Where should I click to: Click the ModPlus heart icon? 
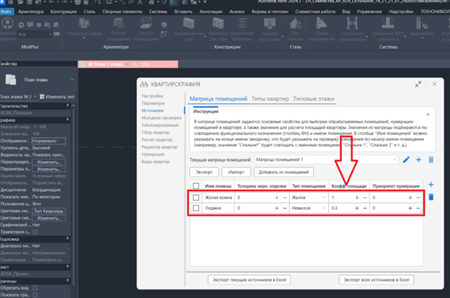pyautogui.click(x=39, y=25)
